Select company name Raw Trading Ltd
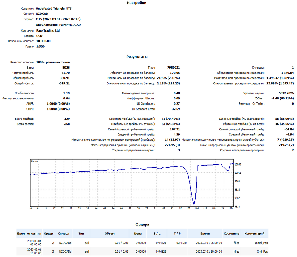 click(48, 30)
